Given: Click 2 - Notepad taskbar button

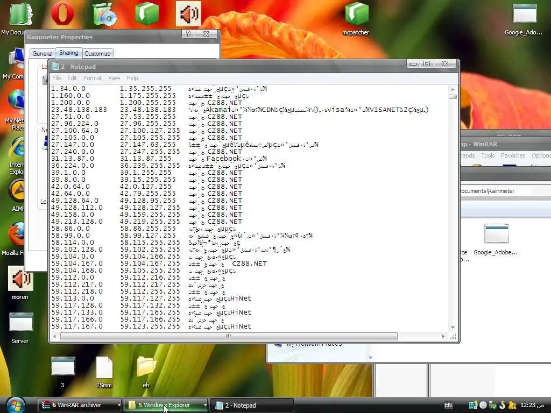Looking at the screenshot, I should click(x=251, y=405).
